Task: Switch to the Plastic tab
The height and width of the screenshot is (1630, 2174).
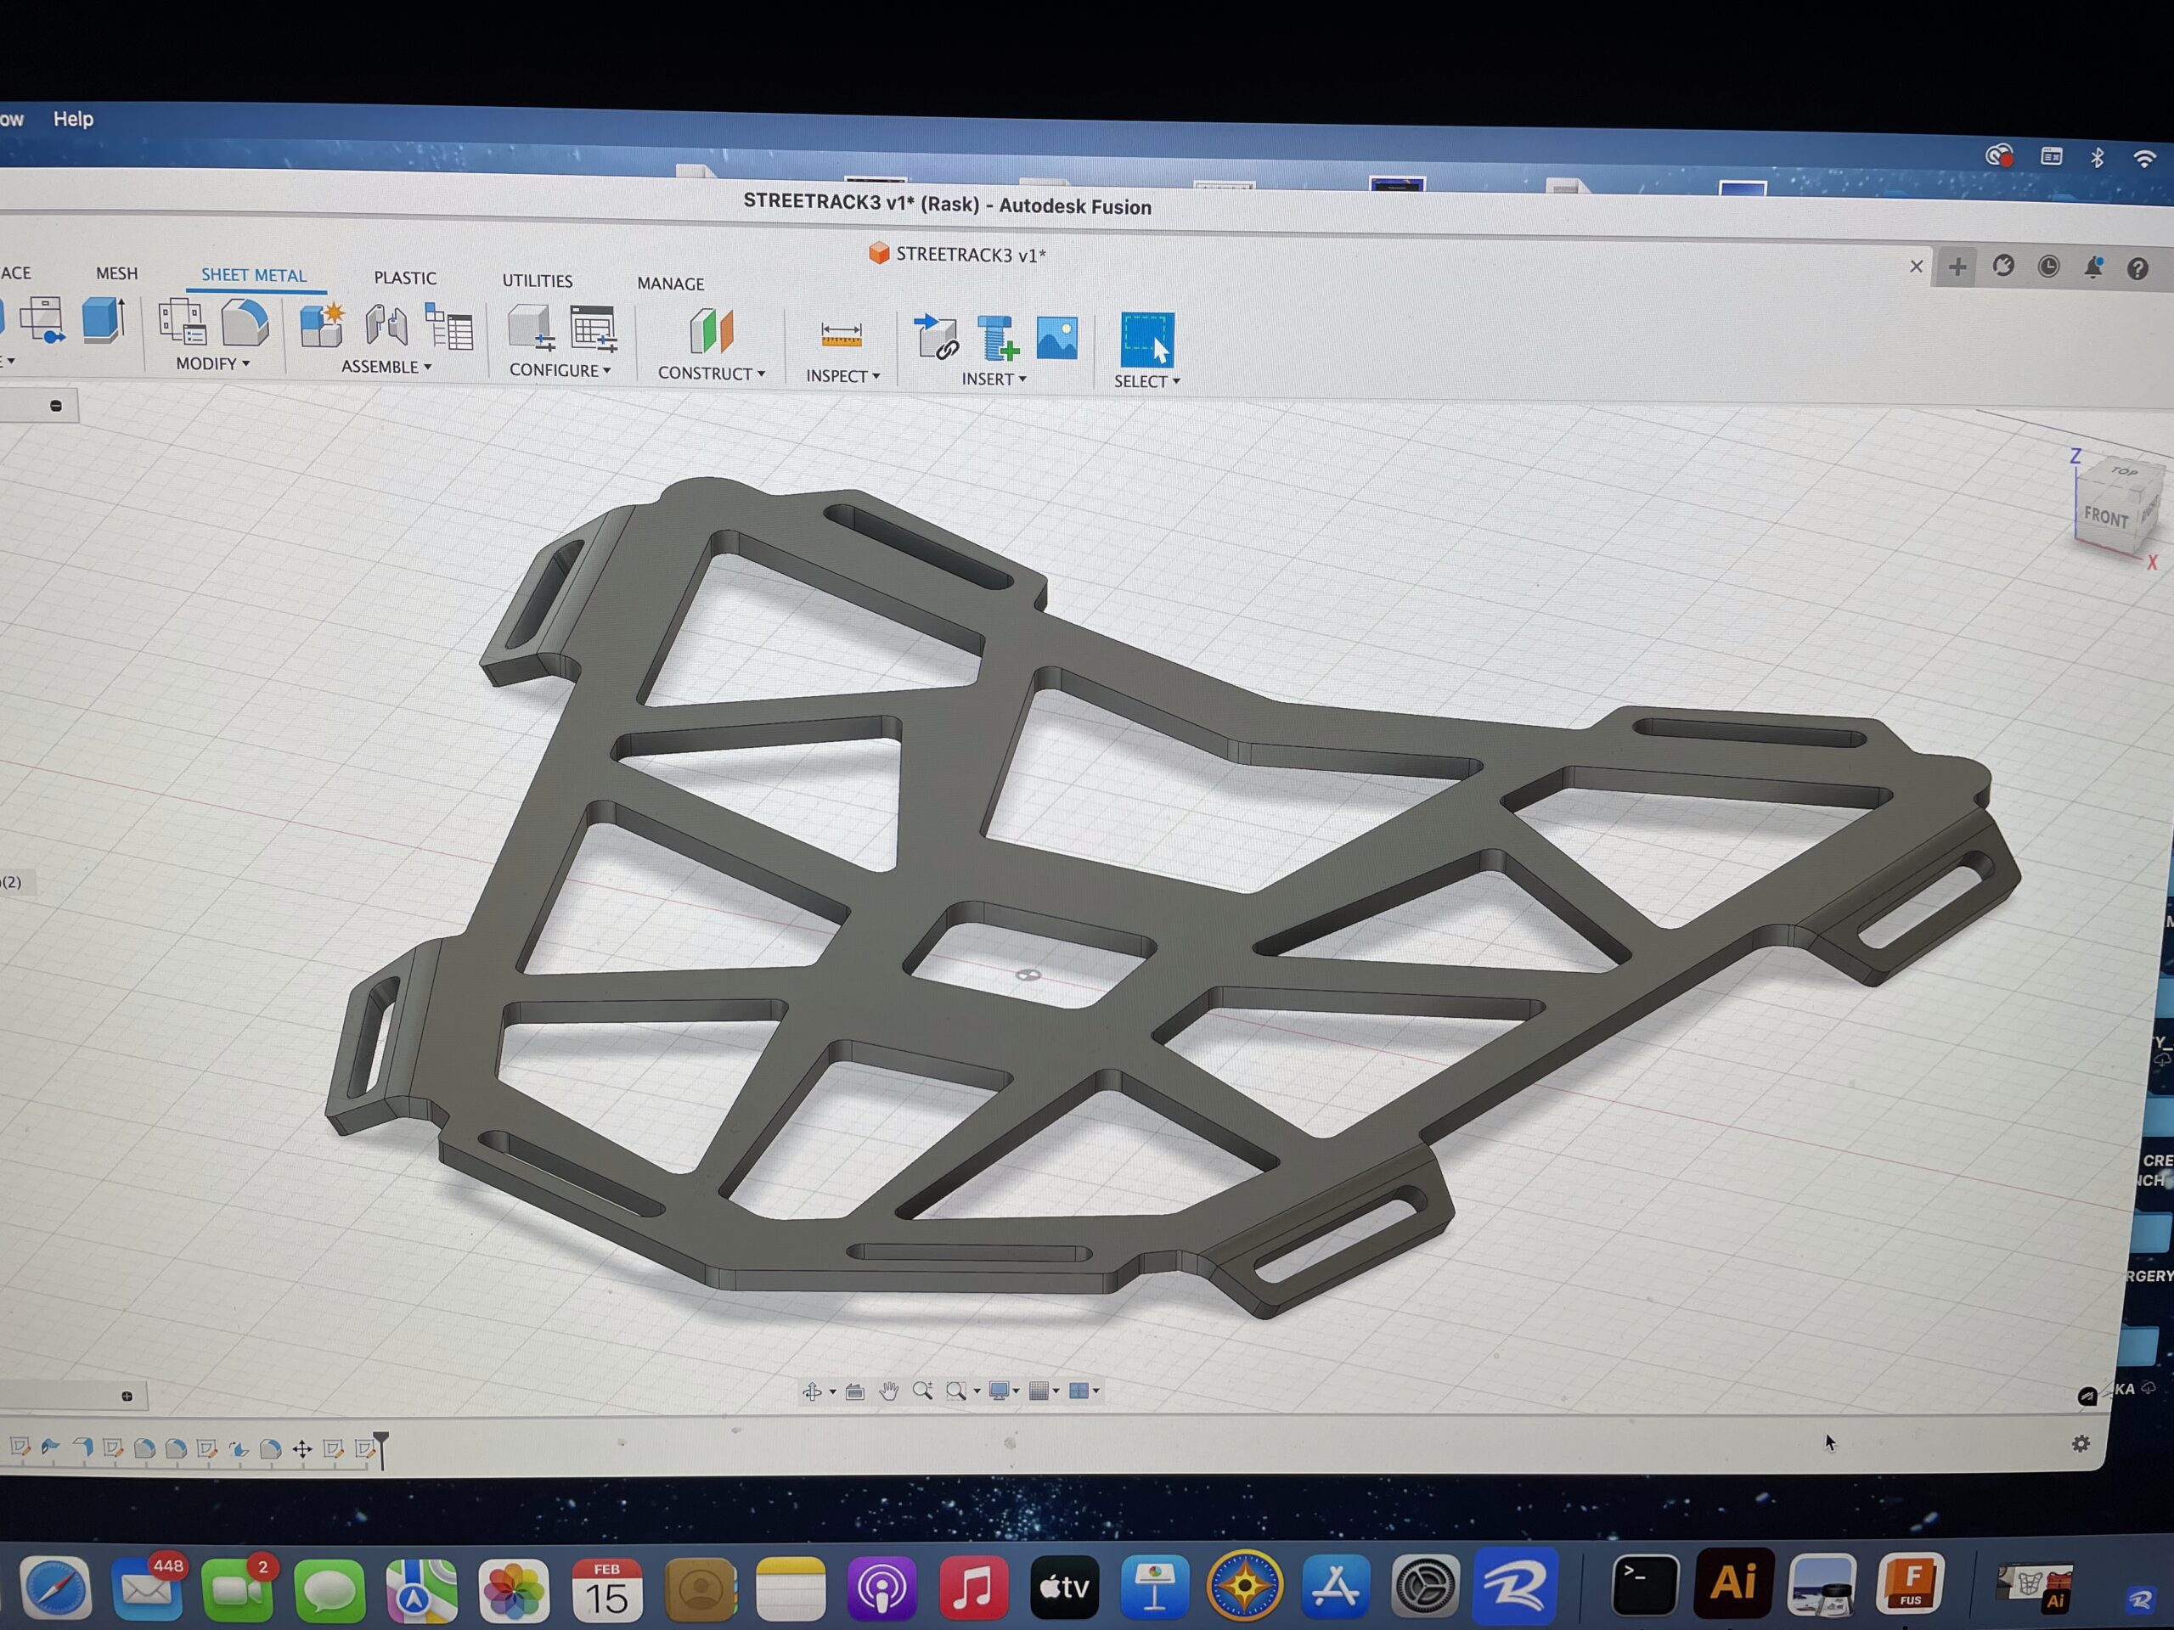Action: 405,278
